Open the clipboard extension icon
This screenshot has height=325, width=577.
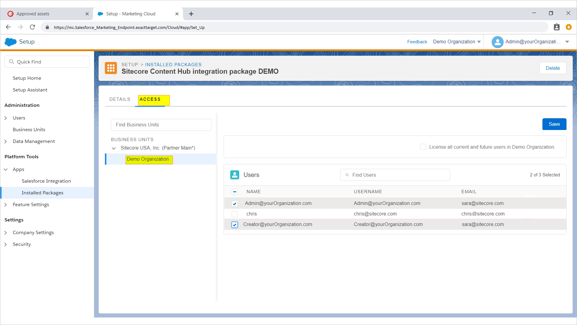tap(557, 27)
